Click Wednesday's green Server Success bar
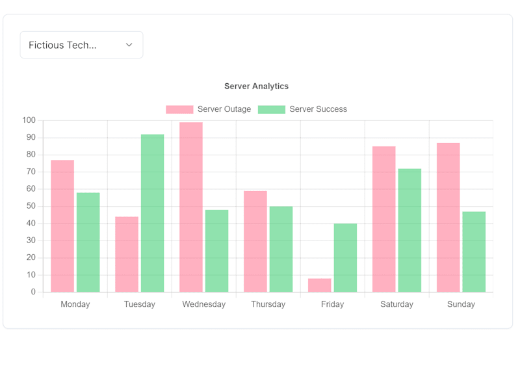 (x=217, y=251)
